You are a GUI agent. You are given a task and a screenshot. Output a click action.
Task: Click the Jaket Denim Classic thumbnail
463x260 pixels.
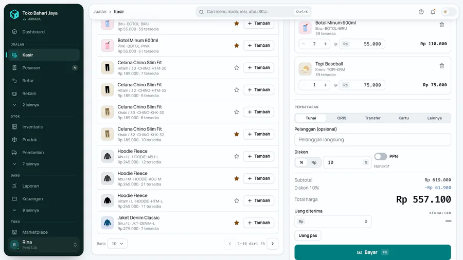pyautogui.click(x=107, y=222)
